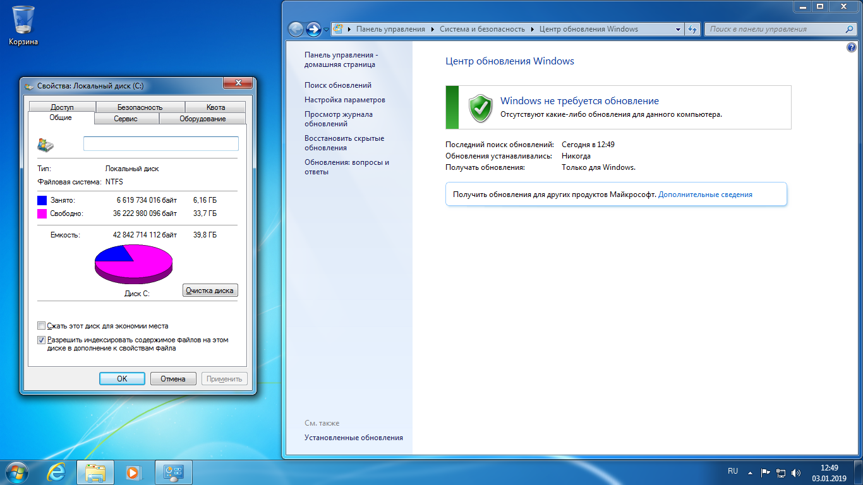Click 'NTFS' file system value
Viewport: 863px width, 485px height.
coord(114,182)
